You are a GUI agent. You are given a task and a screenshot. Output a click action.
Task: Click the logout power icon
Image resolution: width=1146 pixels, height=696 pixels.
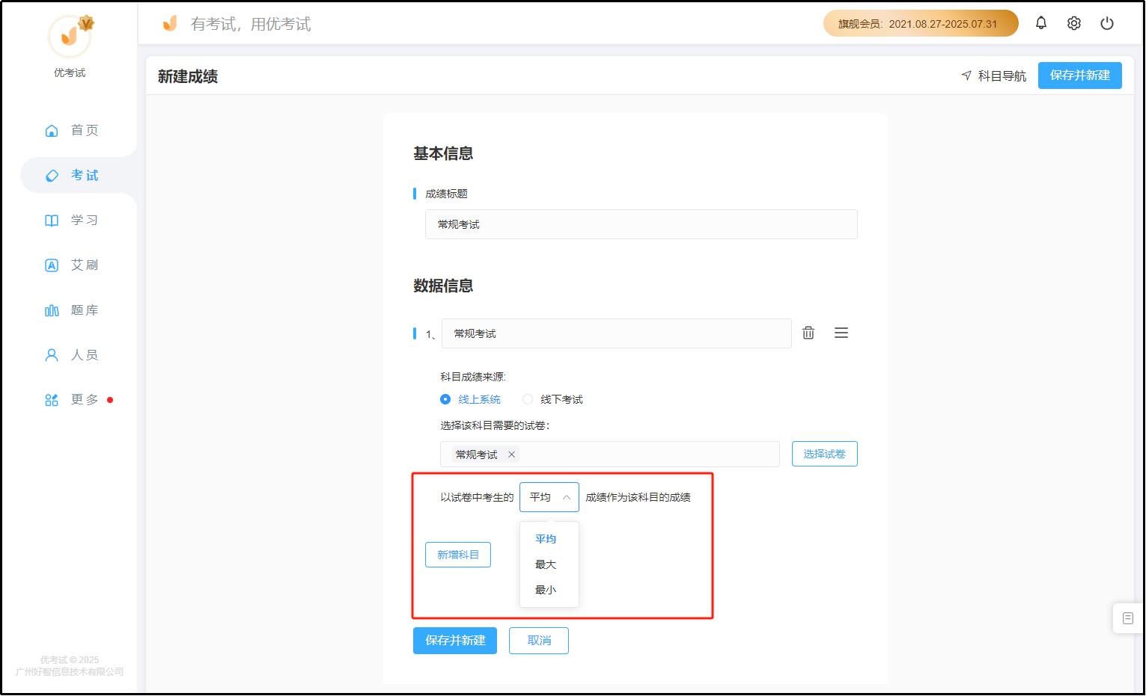tap(1106, 22)
